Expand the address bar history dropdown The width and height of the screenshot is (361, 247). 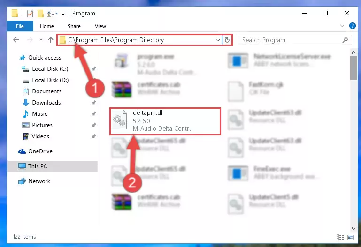217,40
